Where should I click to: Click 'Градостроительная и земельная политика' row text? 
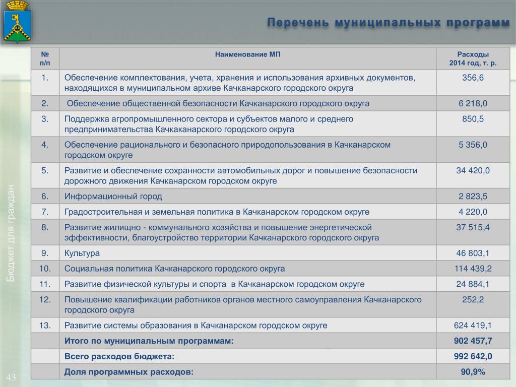pos(217,212)
